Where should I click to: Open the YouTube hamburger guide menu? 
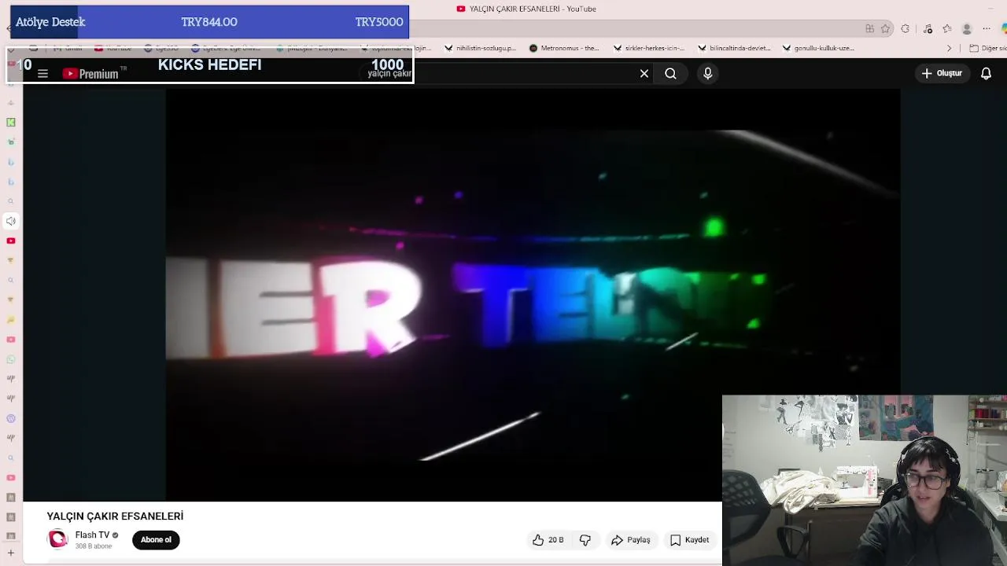(x=42, y=74)
